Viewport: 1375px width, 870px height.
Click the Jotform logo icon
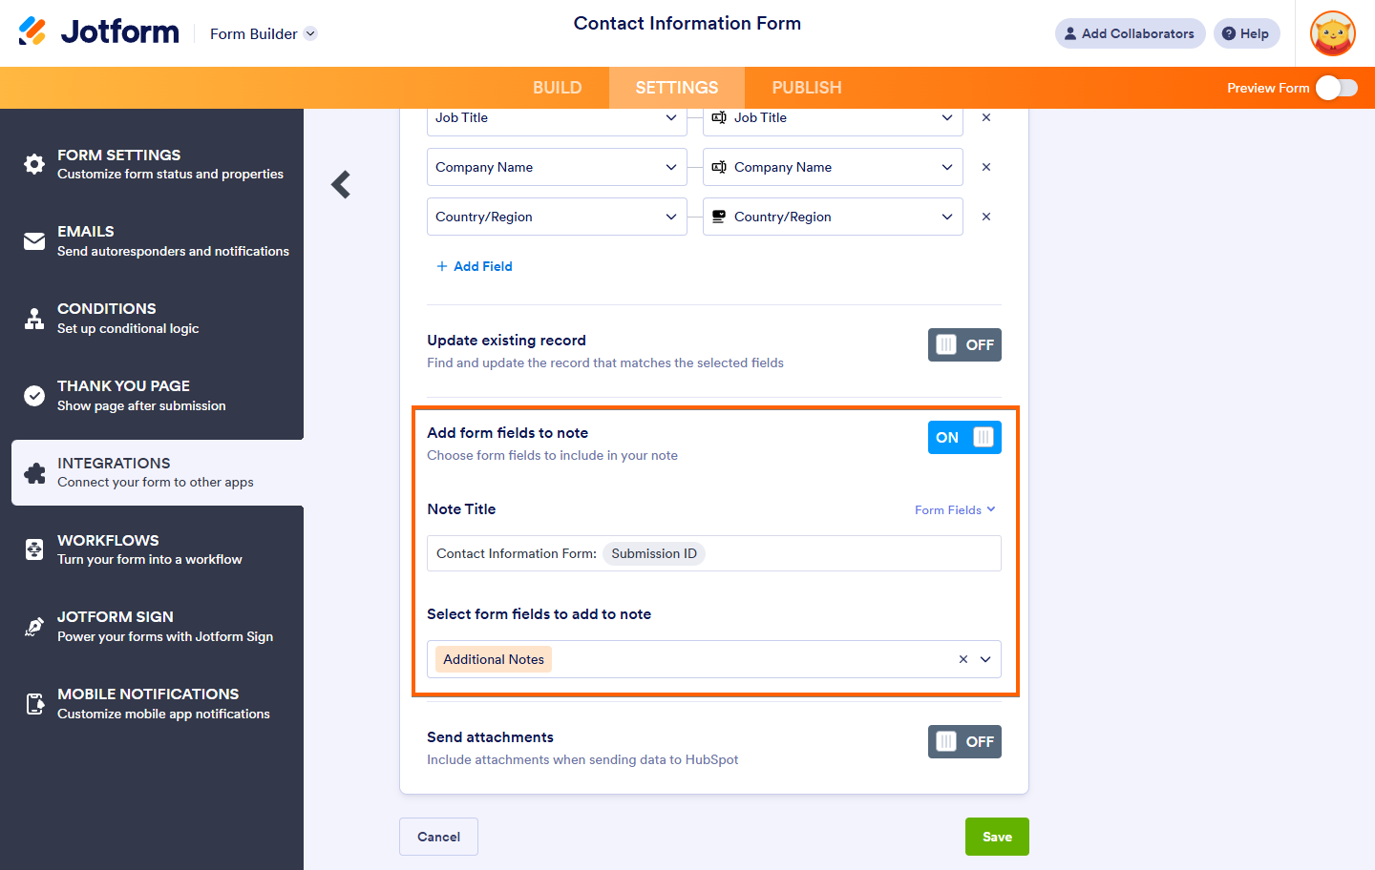[x=32, y=31]
